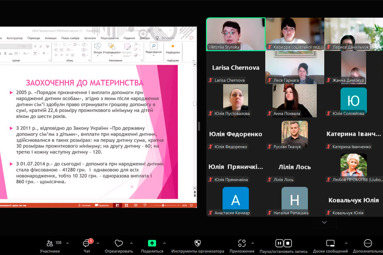Click the Отреагировать heart icon
383x255 pixels.
pyautogui.click(x=119, y=244)
